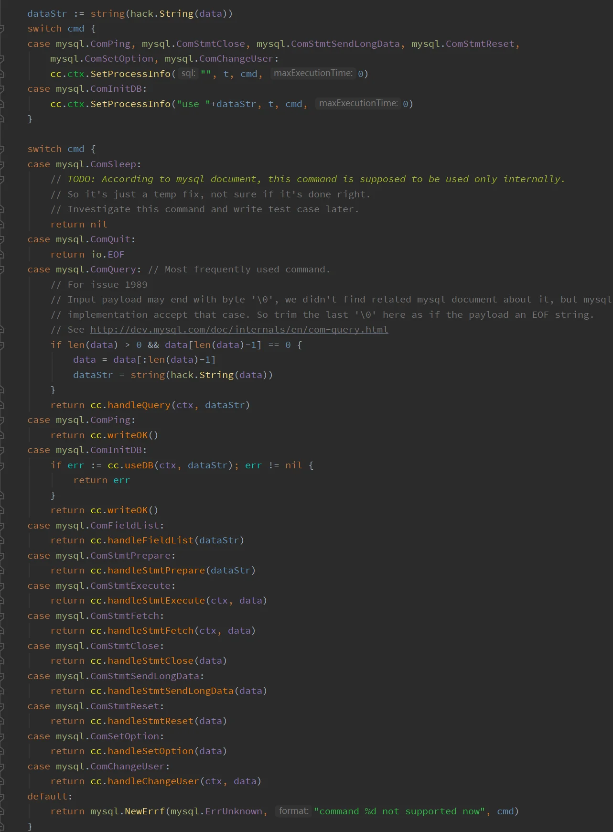Click fold icon beside 'default:' line
Image resolution: width=613 pixels, height=832 pixels.
click(x=2, y=797)
